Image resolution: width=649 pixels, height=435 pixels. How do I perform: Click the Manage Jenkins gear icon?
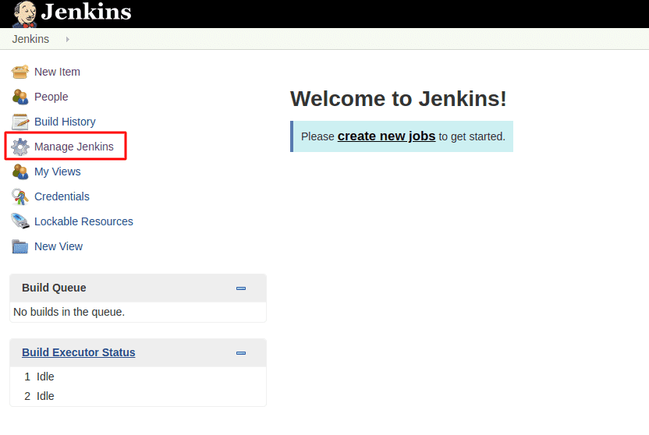(20, 147)
